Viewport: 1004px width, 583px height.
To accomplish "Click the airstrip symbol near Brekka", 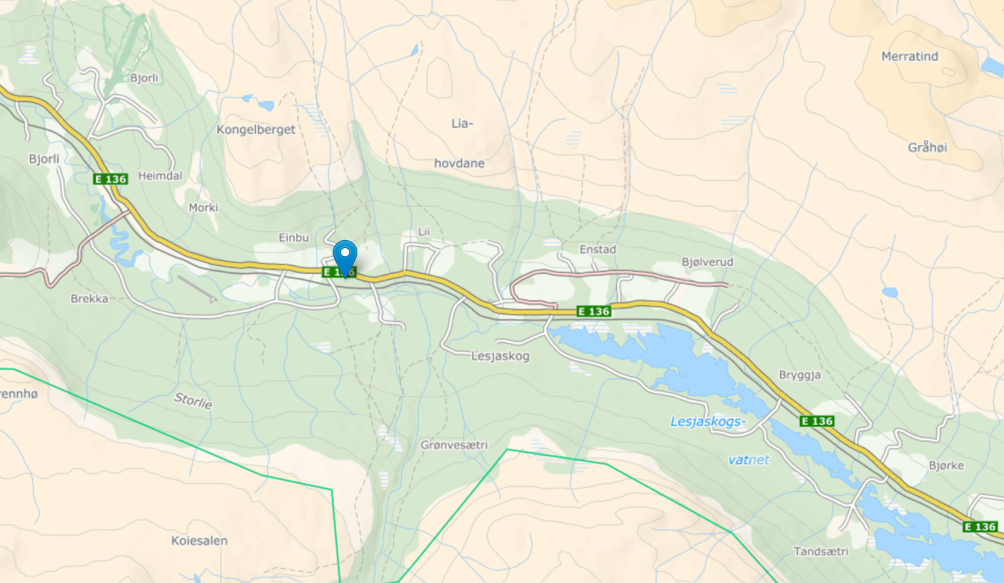I will 197,289.
